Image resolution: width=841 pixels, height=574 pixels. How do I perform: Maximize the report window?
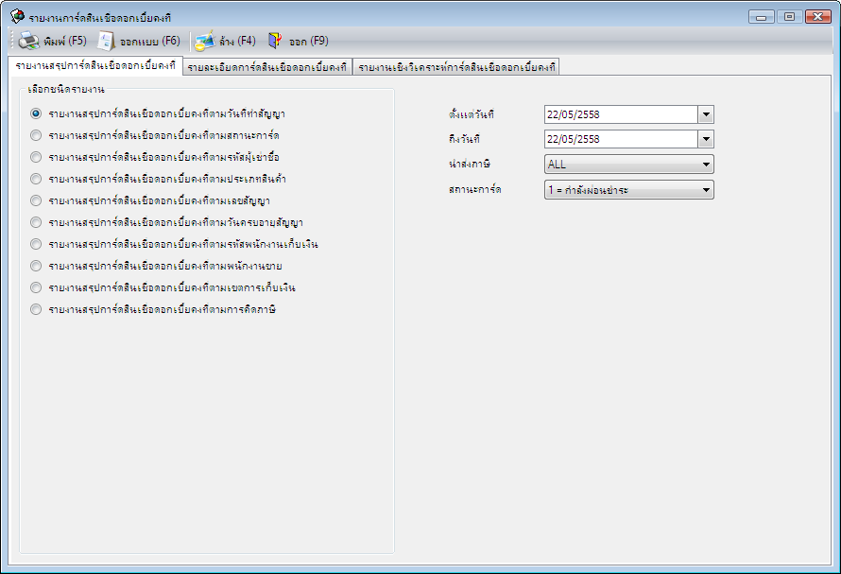tap(790, 17)
